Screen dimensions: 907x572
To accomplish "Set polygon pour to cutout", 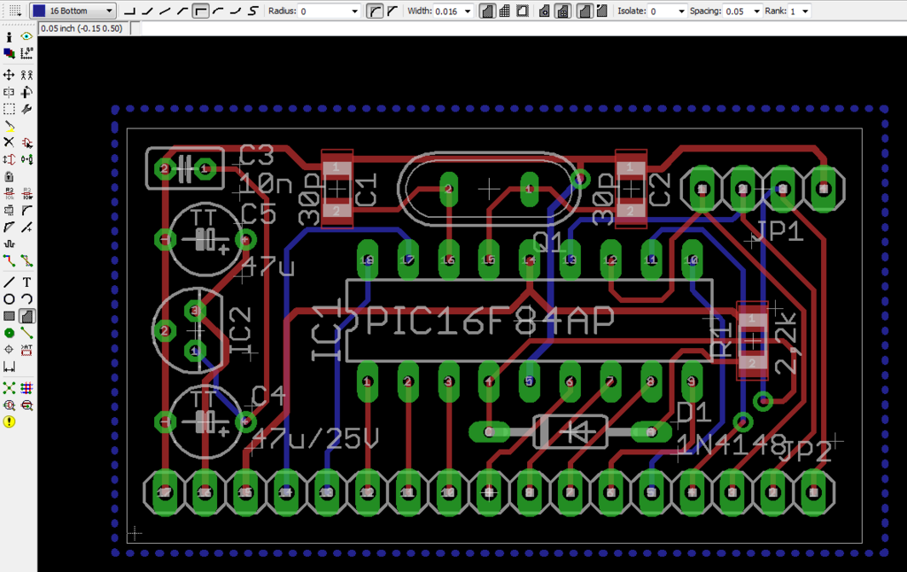I will tap(523, 11).
